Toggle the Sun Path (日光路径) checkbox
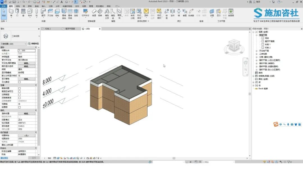 pyautogui.click(x=20, y=82)
